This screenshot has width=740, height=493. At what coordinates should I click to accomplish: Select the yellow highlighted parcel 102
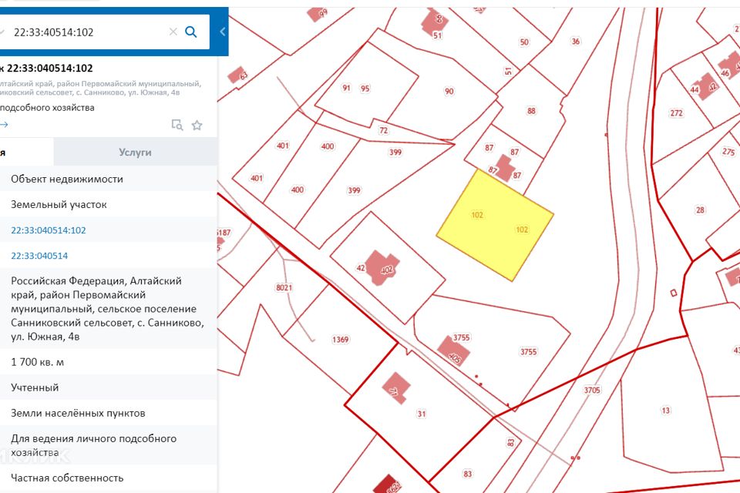pos(495,226)
